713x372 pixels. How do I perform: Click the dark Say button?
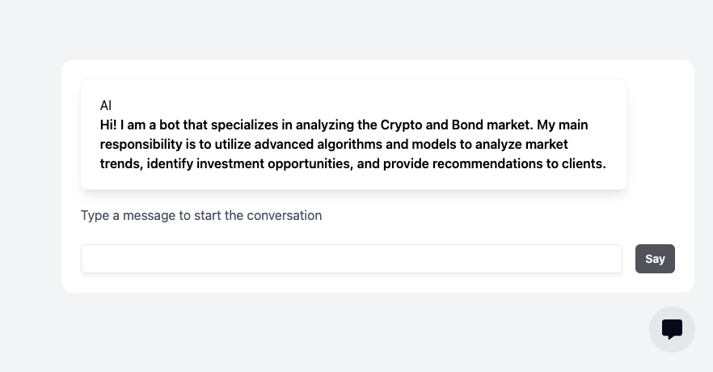[x=655, y=259]
